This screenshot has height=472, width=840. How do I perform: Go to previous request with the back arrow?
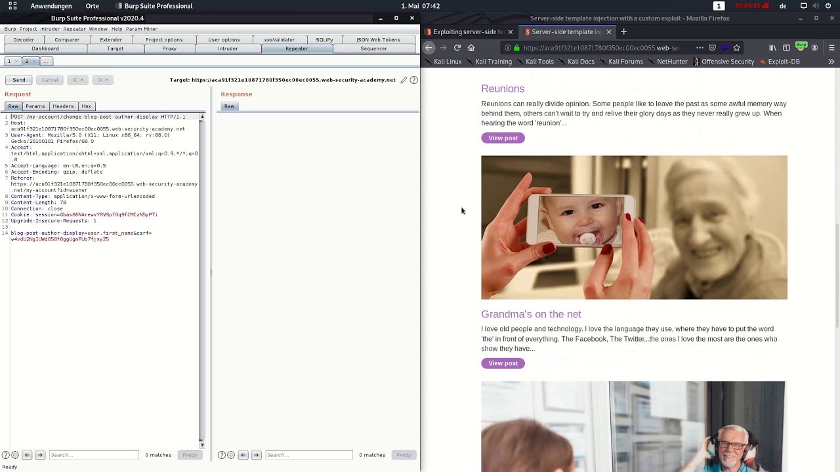[75, 80]
